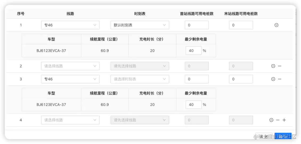Toggle the circled arrow icon in row 1

pos(276,25)
